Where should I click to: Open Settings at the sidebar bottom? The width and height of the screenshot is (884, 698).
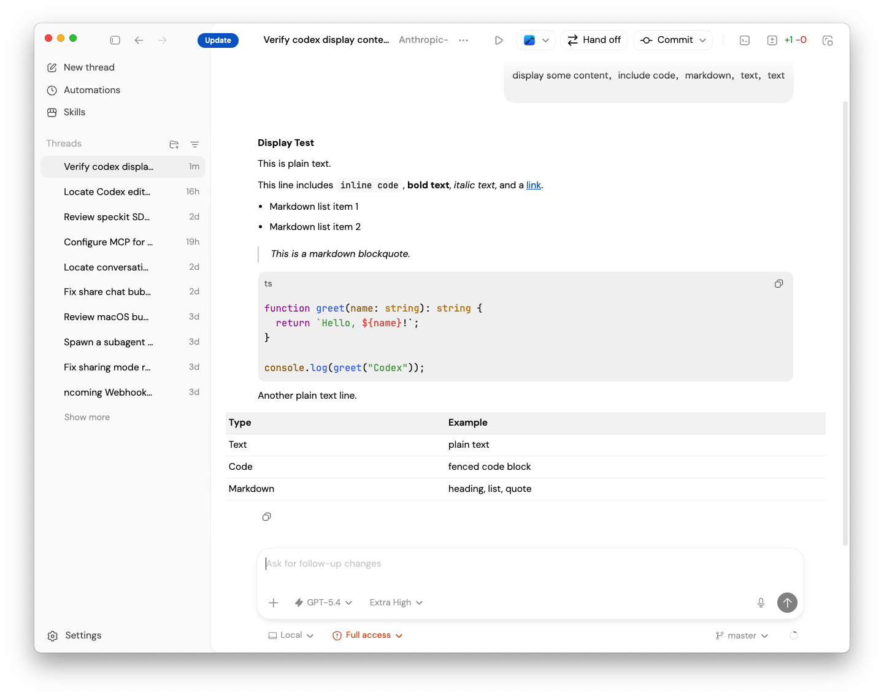(x=75, y=635)
